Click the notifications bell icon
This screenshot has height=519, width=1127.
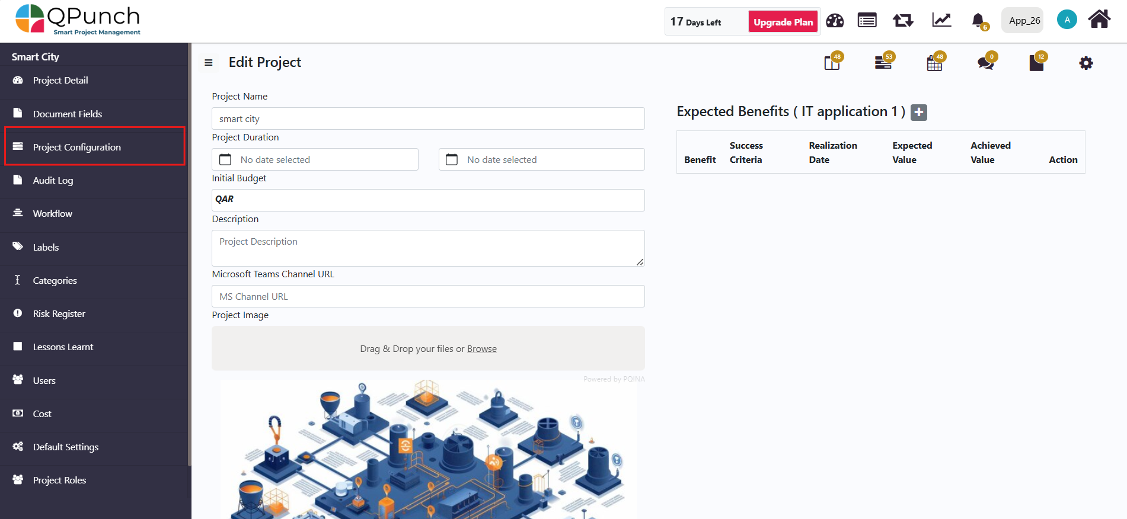978,21
